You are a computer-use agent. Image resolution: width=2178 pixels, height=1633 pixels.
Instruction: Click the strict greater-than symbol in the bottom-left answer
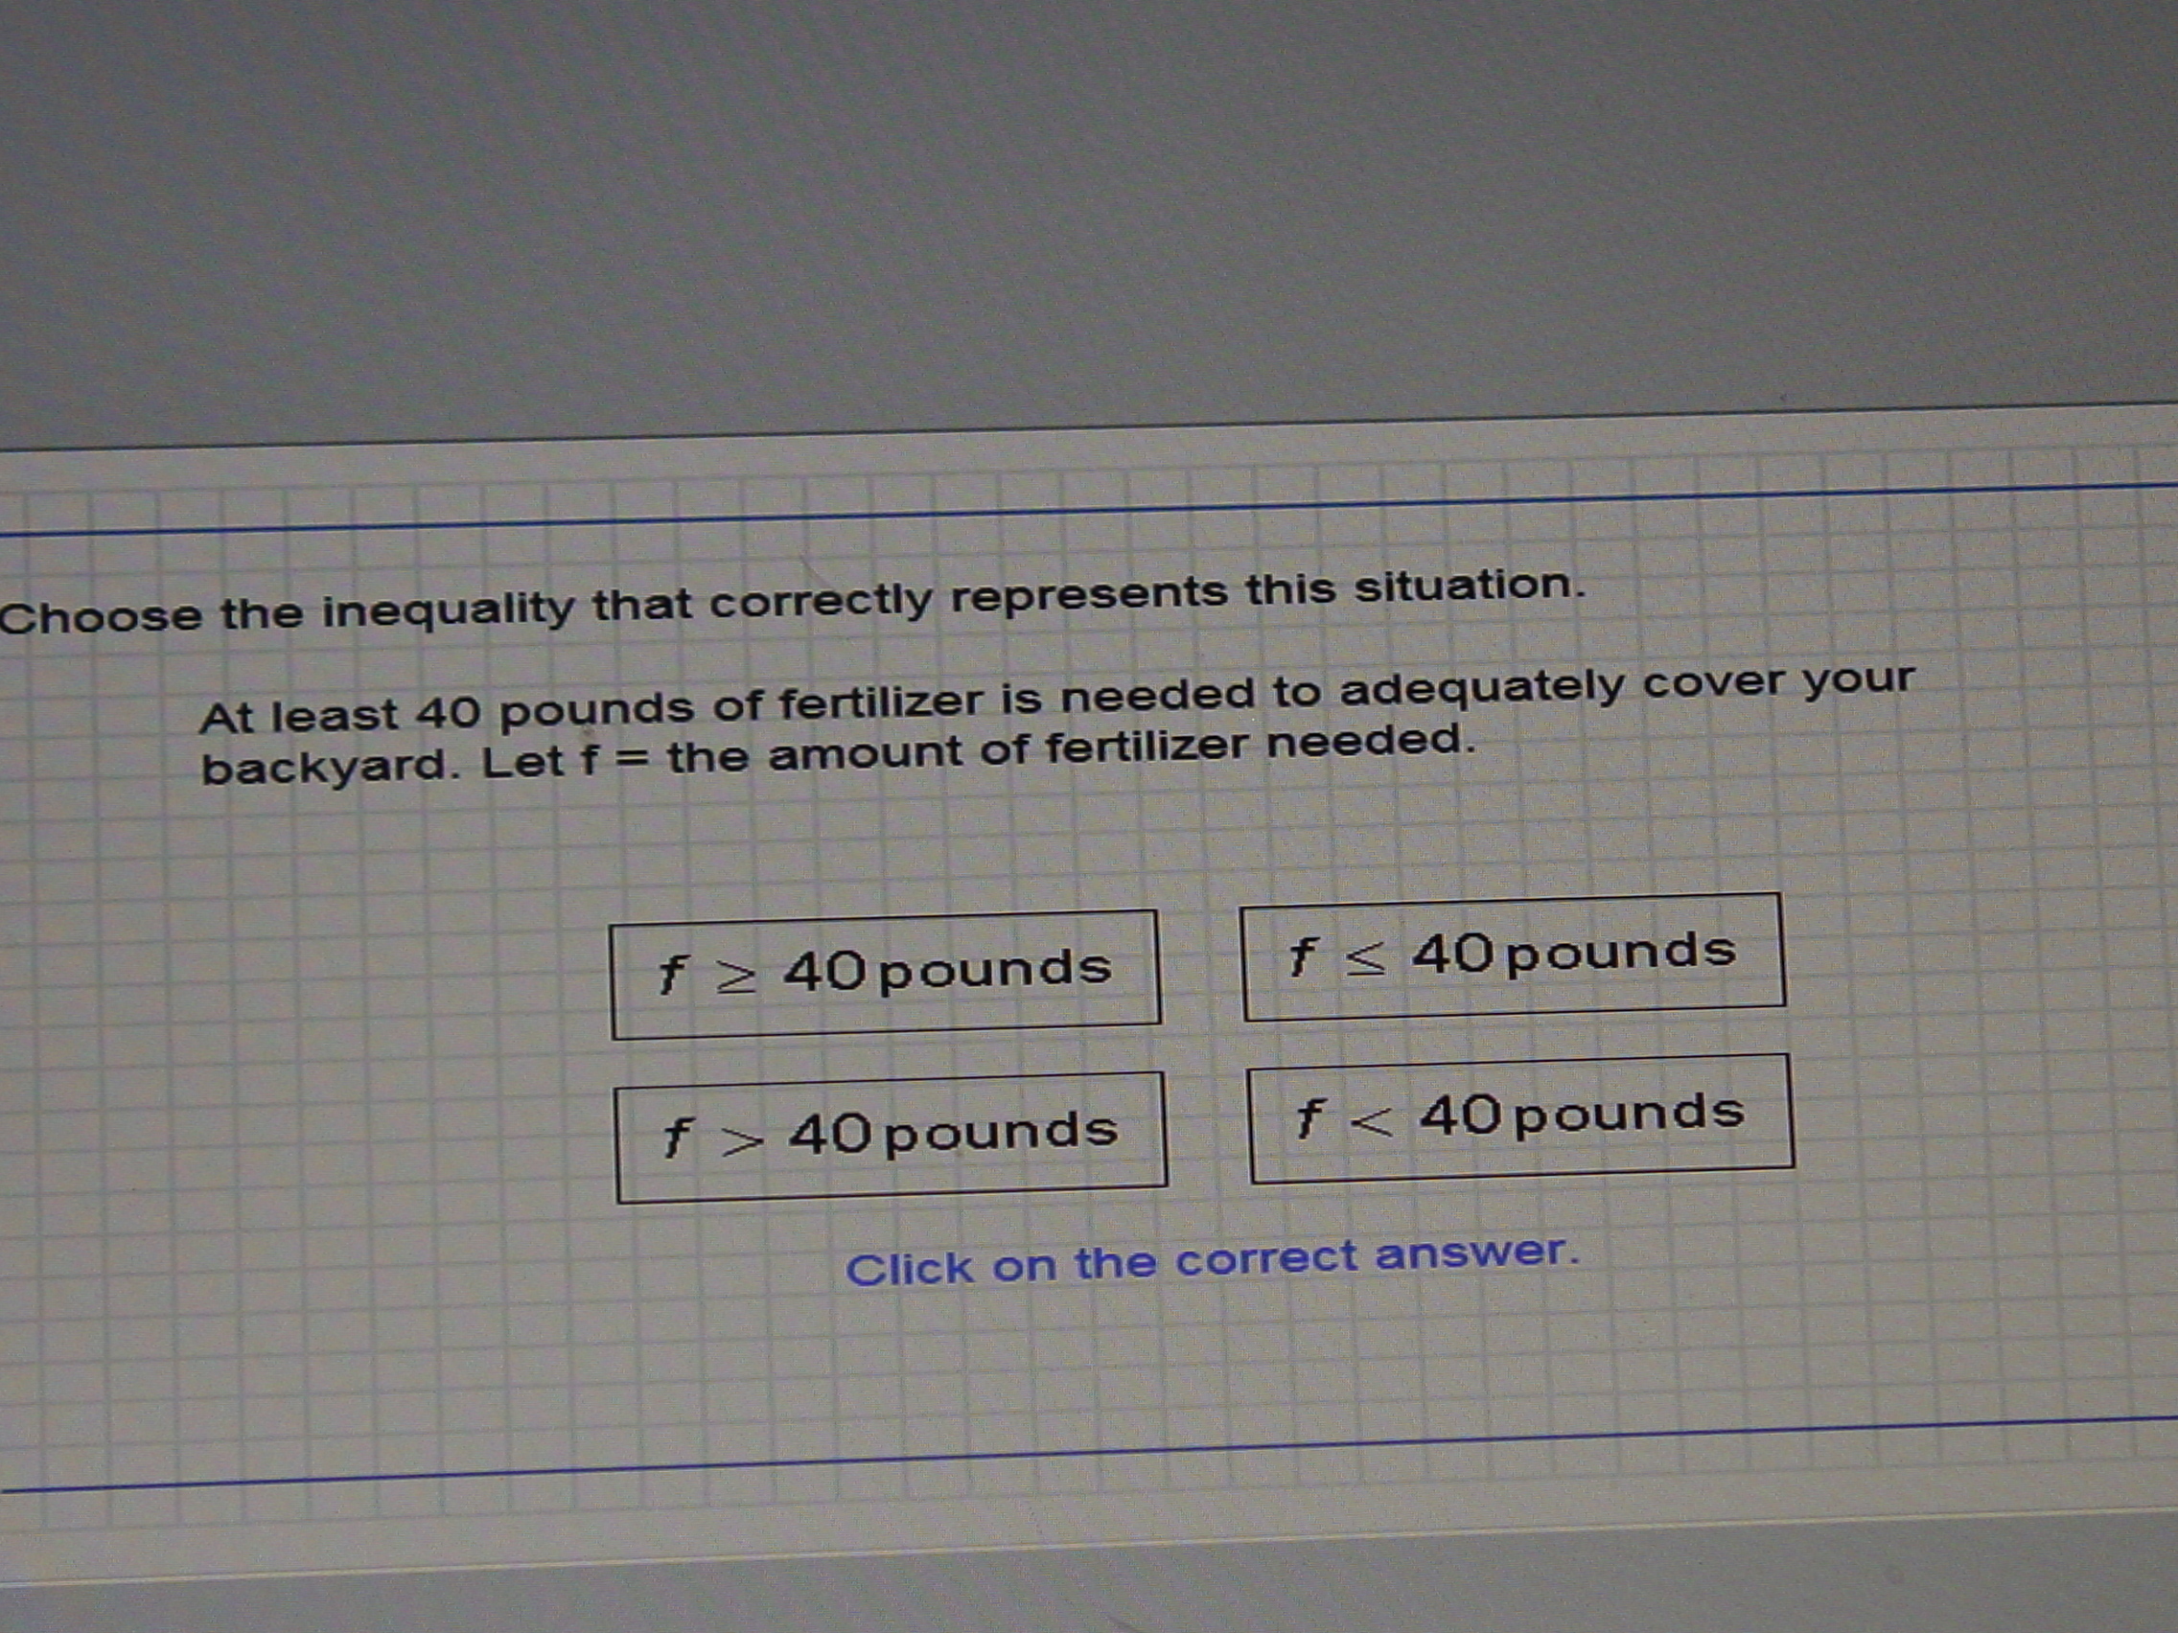740,1139
